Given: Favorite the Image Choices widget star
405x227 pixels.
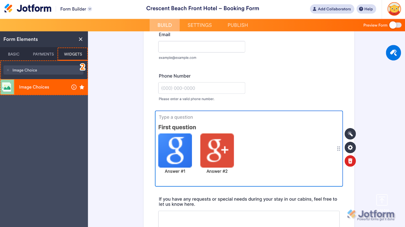Looking at the screenshot, I should click(82, 87).
